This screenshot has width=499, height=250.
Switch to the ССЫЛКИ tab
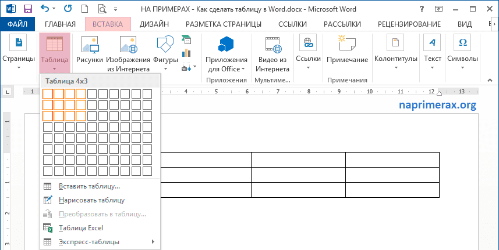[292, 24]
